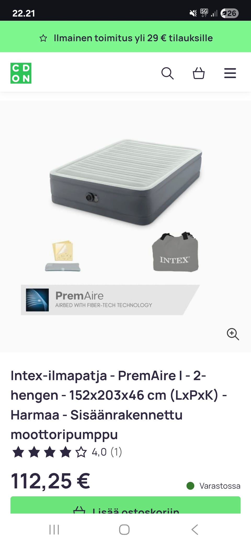Image resolution: width=251 pixels, height=545 pixels.
Task: Tap the Android back navigation arrow
Action: pyautogui.click(x=195, y=530)
